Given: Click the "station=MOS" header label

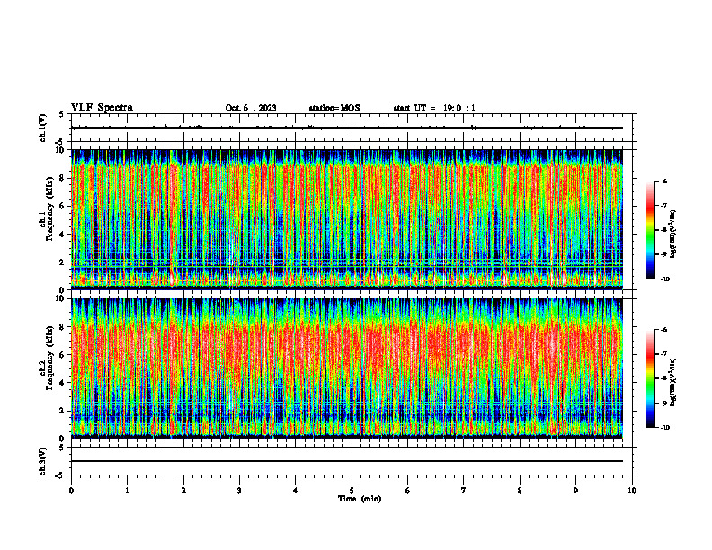Looking at the screenshot, I should point(334,108).
